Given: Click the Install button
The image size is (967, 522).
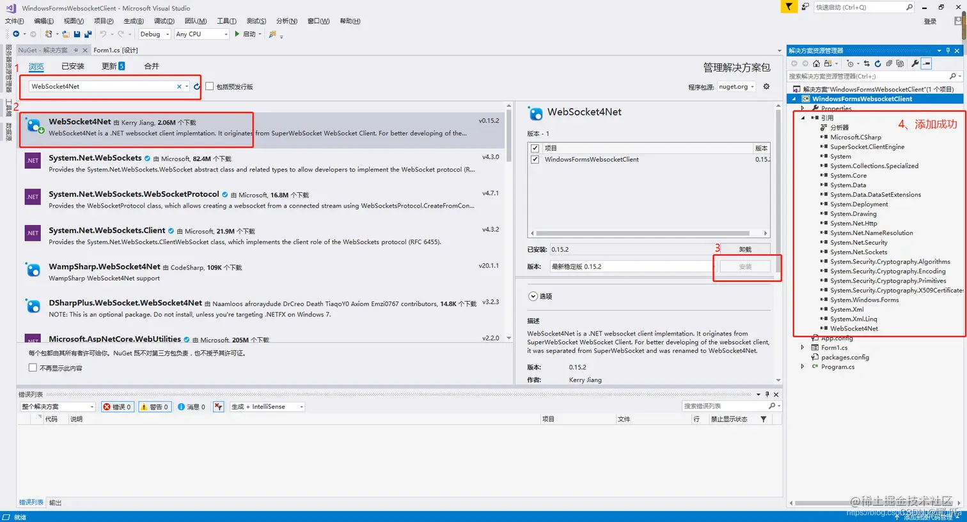Looking at the screenshot, I should click(x=745, y=266).
